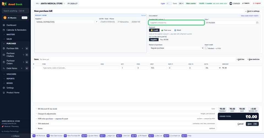Open AI Munim assistant
Viewport: 264px width, 138px height.
[15, 18]
